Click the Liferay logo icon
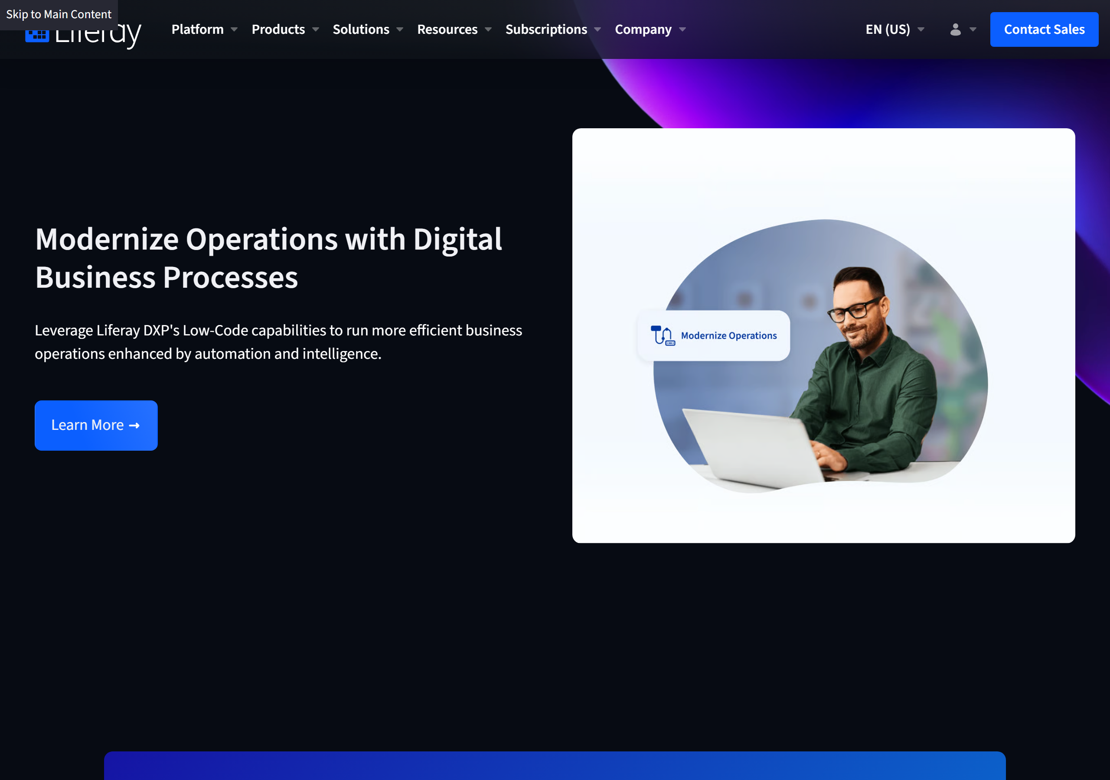This screenshot has height=780, width=1110. pos(37,36)
